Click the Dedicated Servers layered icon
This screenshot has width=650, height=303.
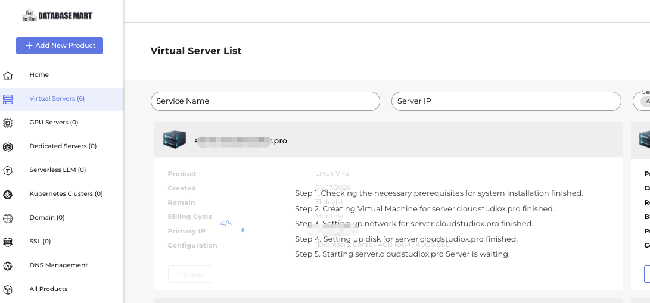(8, 147)
